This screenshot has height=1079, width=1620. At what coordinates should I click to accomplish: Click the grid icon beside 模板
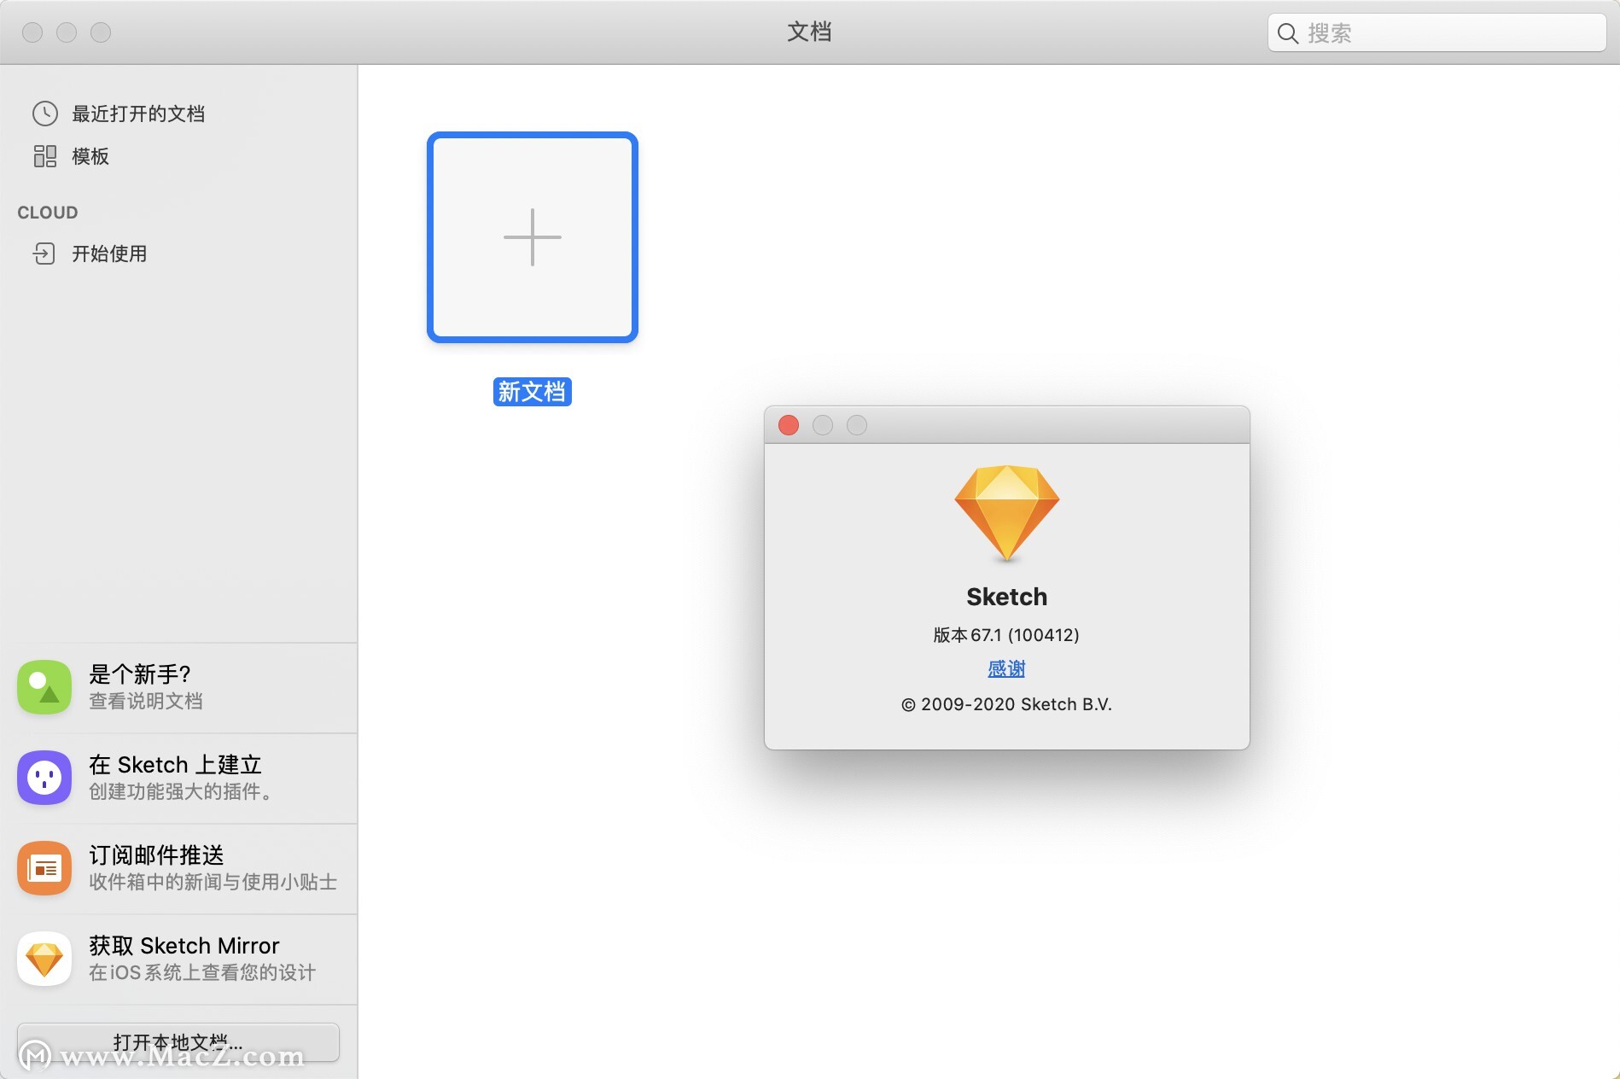tap(44, 156)
